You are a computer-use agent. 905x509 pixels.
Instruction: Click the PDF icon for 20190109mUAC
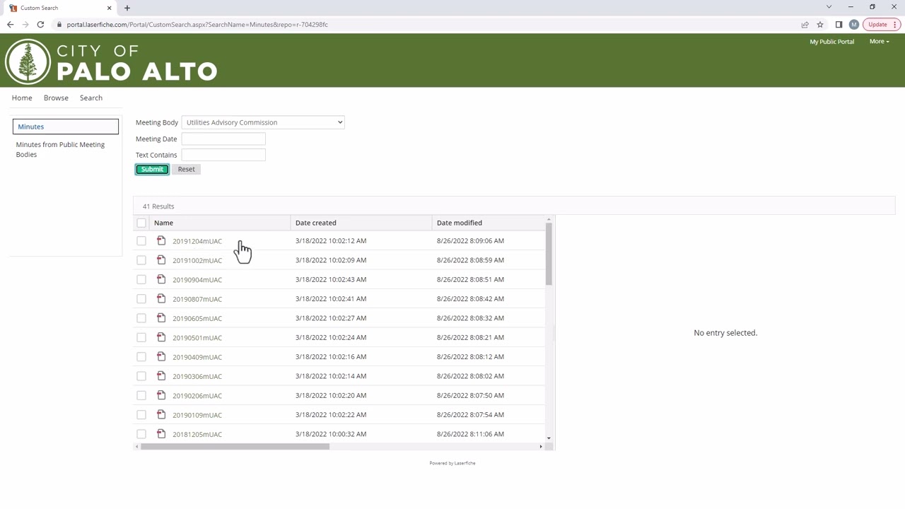coord(161,414)
